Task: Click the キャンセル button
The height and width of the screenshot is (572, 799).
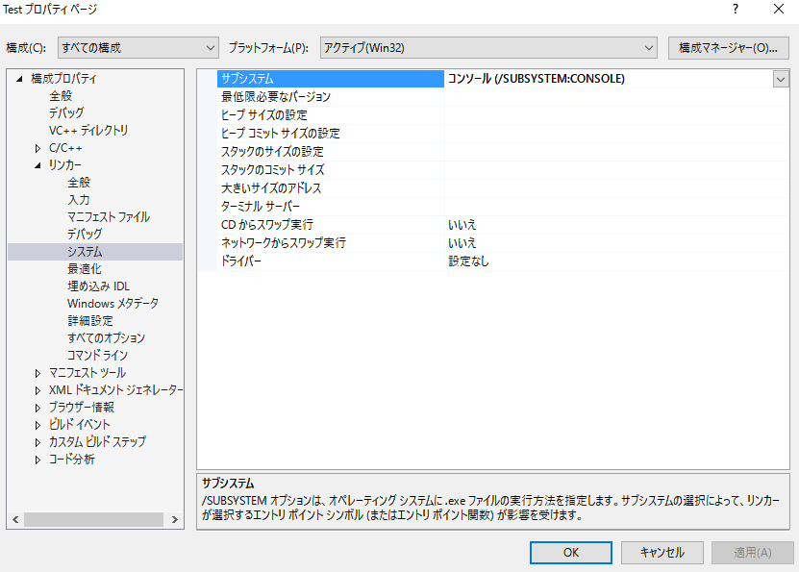Action: (x=662, y=553)
